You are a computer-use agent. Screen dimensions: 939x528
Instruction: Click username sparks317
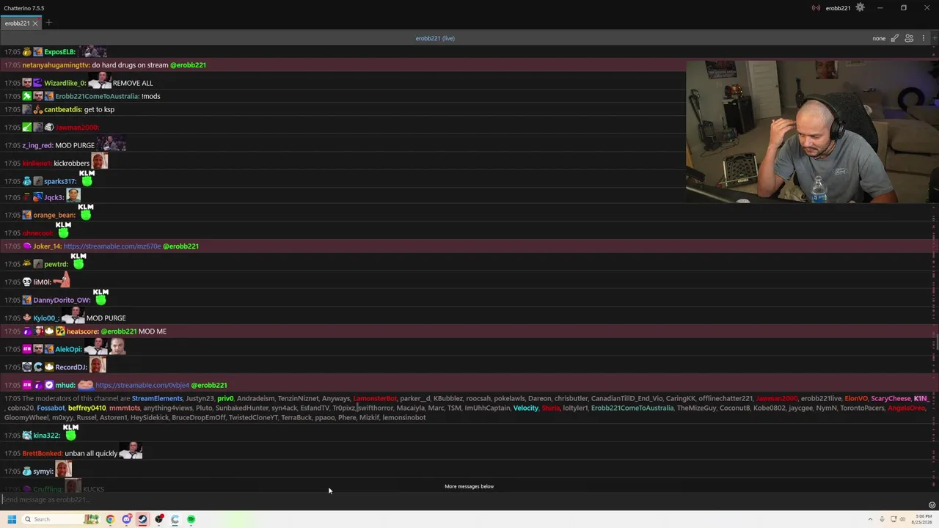(x=60, y=181)
